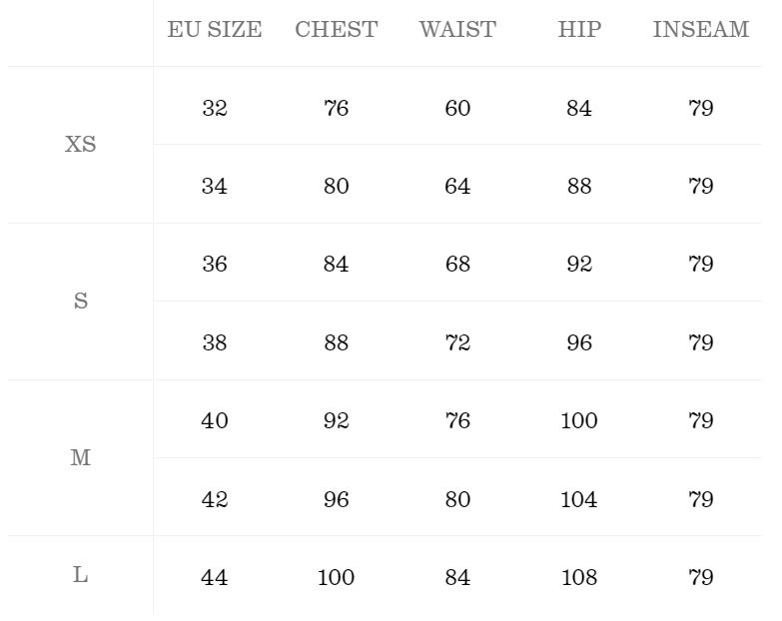Select inseam value 79 in size 44 row

(700, 578)
